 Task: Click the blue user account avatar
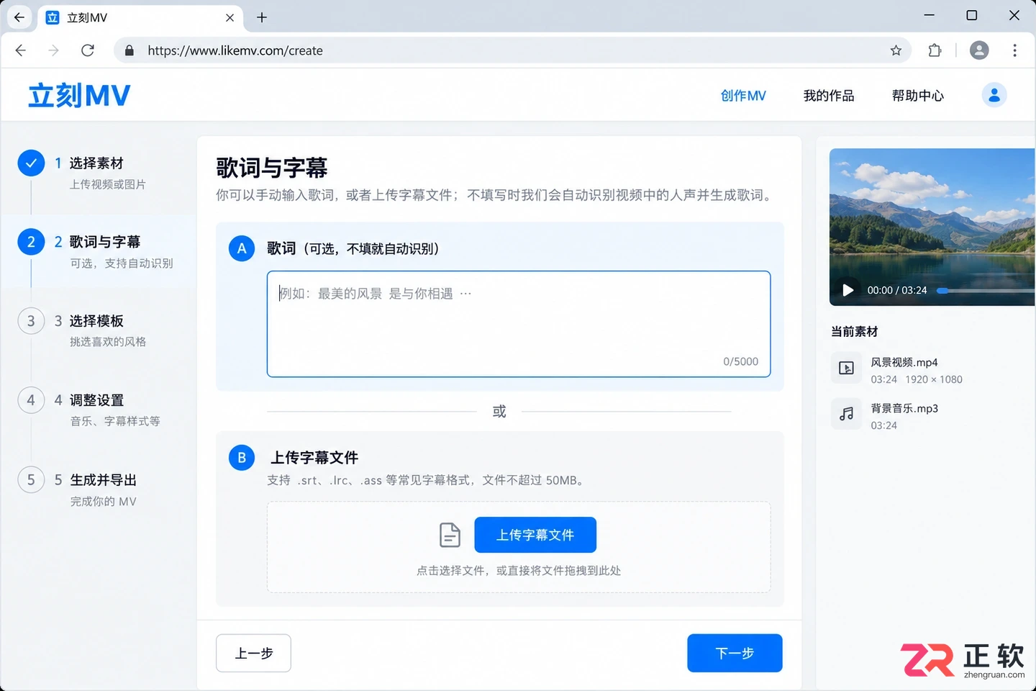pos(994,95)
